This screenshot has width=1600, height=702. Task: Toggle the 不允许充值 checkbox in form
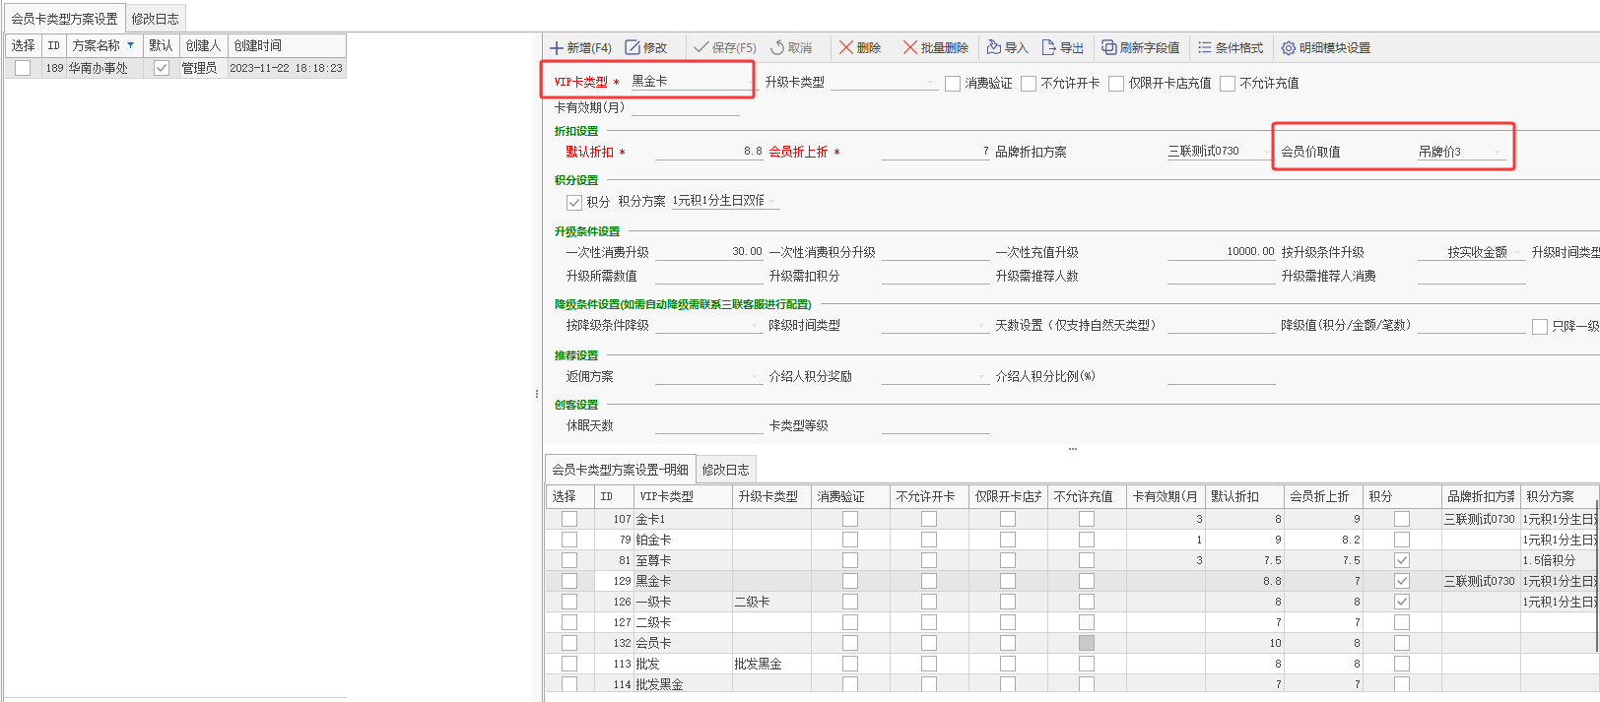1228,84
